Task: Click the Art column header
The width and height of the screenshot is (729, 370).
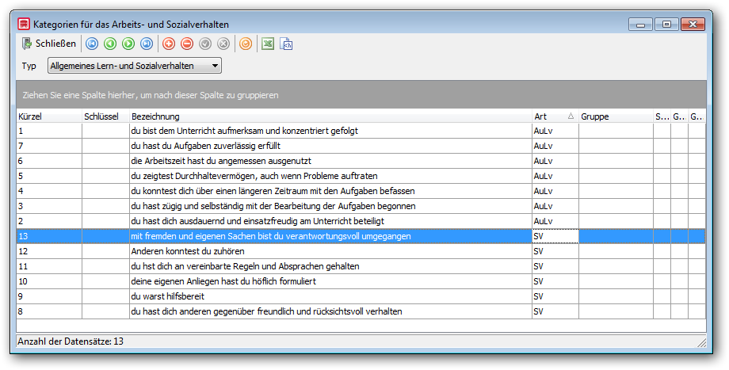Action: (x=555, y=116)
